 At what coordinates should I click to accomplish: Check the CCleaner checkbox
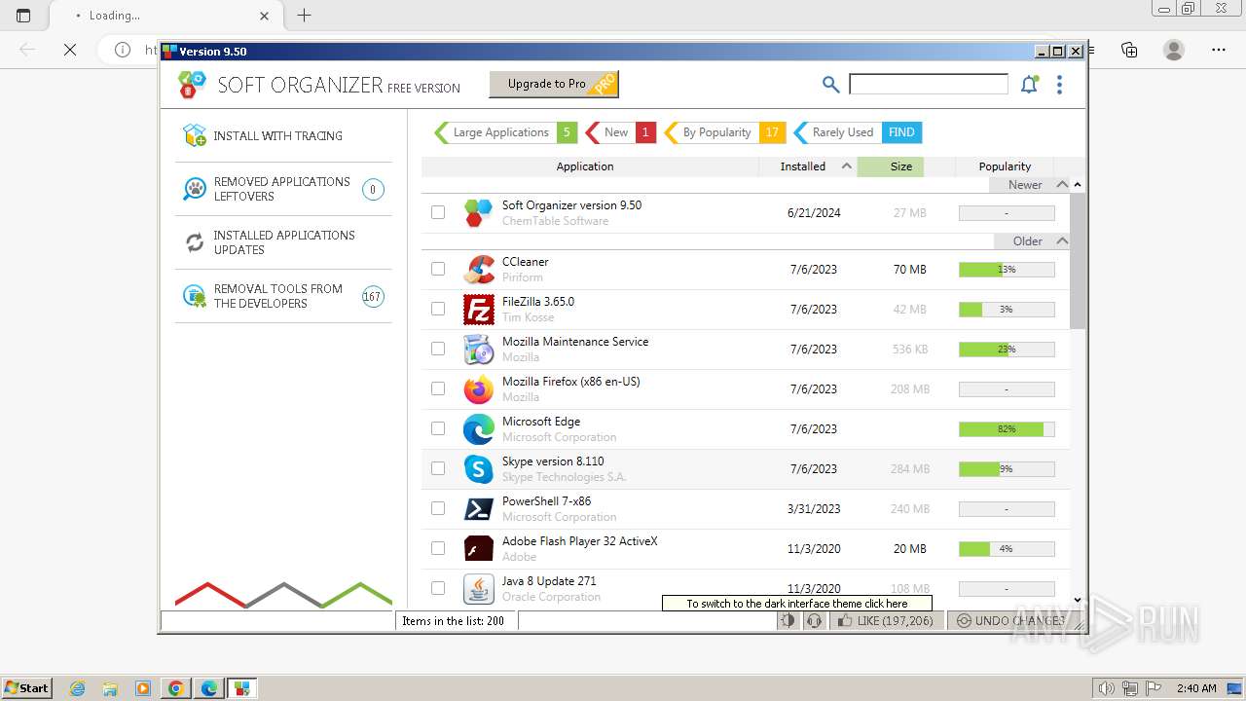(438, 269)
